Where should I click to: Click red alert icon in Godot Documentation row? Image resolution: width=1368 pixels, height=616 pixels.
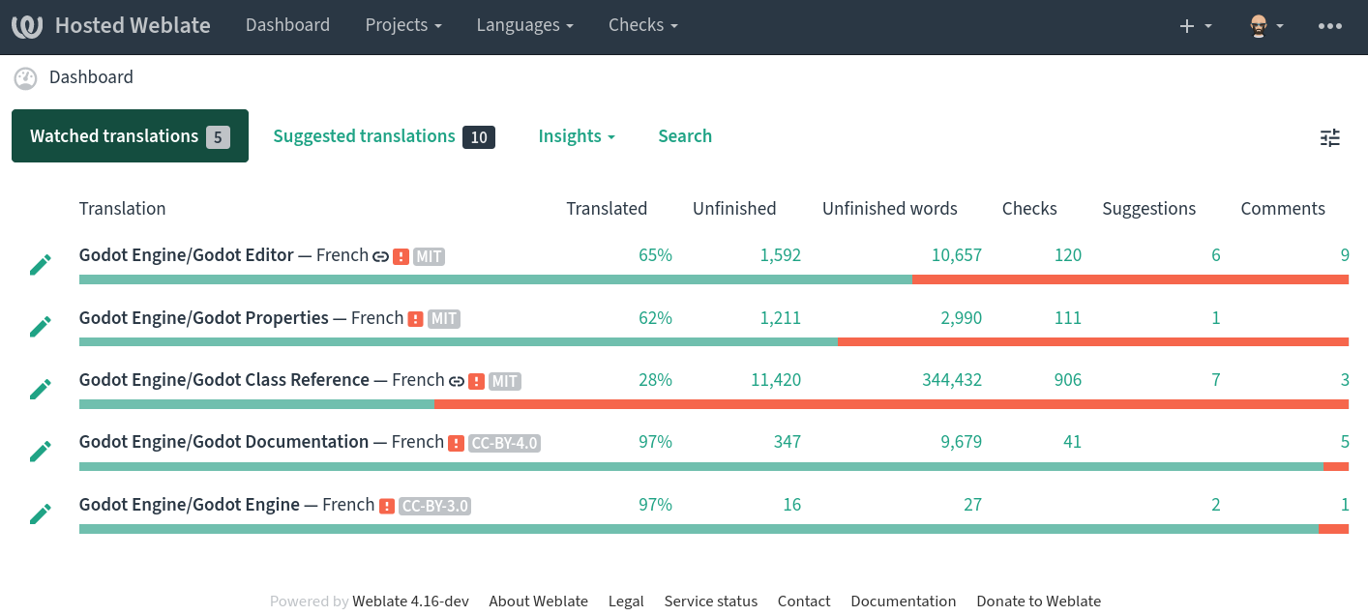456,443
